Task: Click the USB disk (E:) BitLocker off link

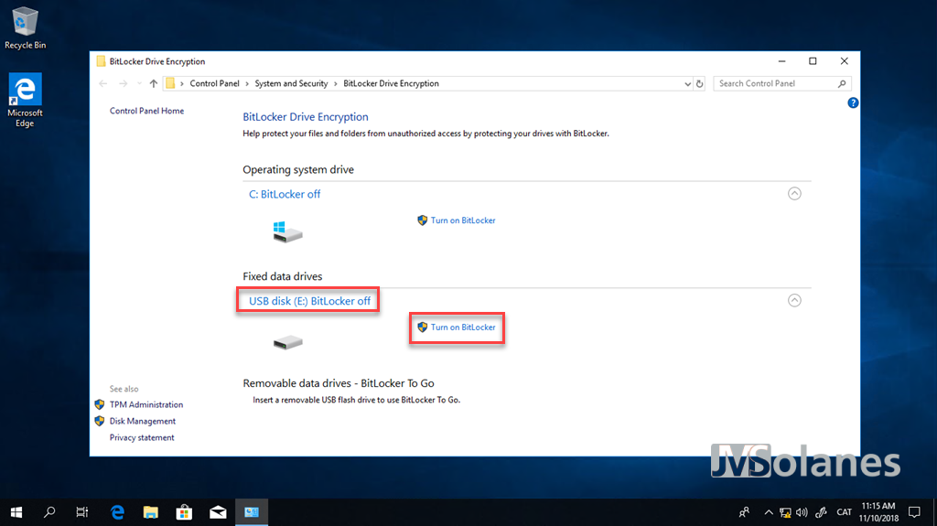Action: 309,301
